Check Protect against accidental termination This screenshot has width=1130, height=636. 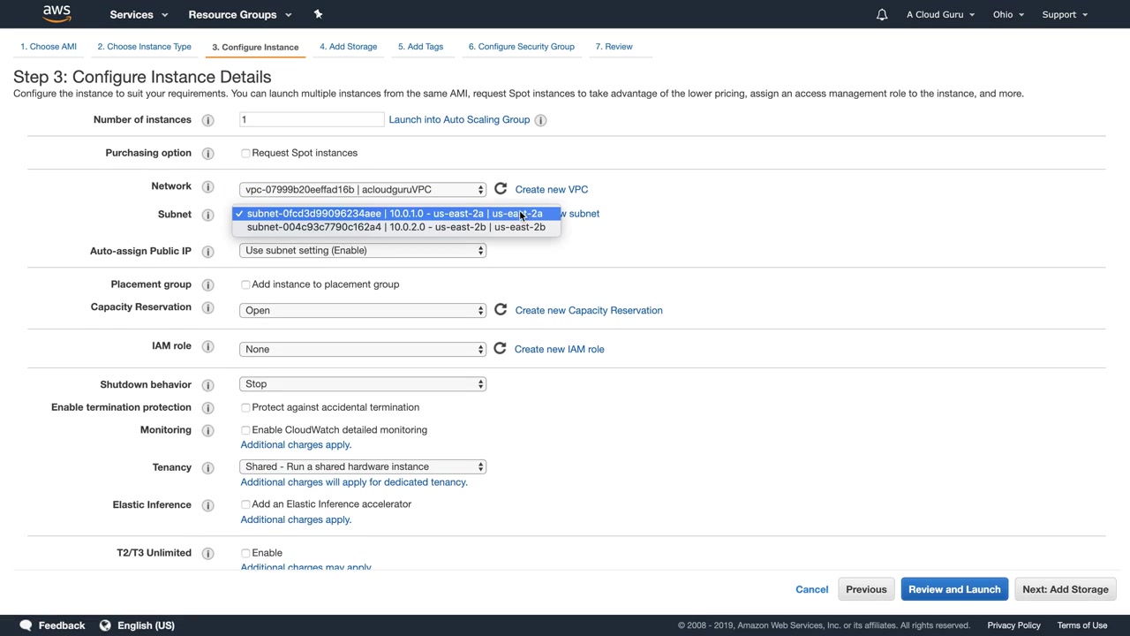click(245, 407)
